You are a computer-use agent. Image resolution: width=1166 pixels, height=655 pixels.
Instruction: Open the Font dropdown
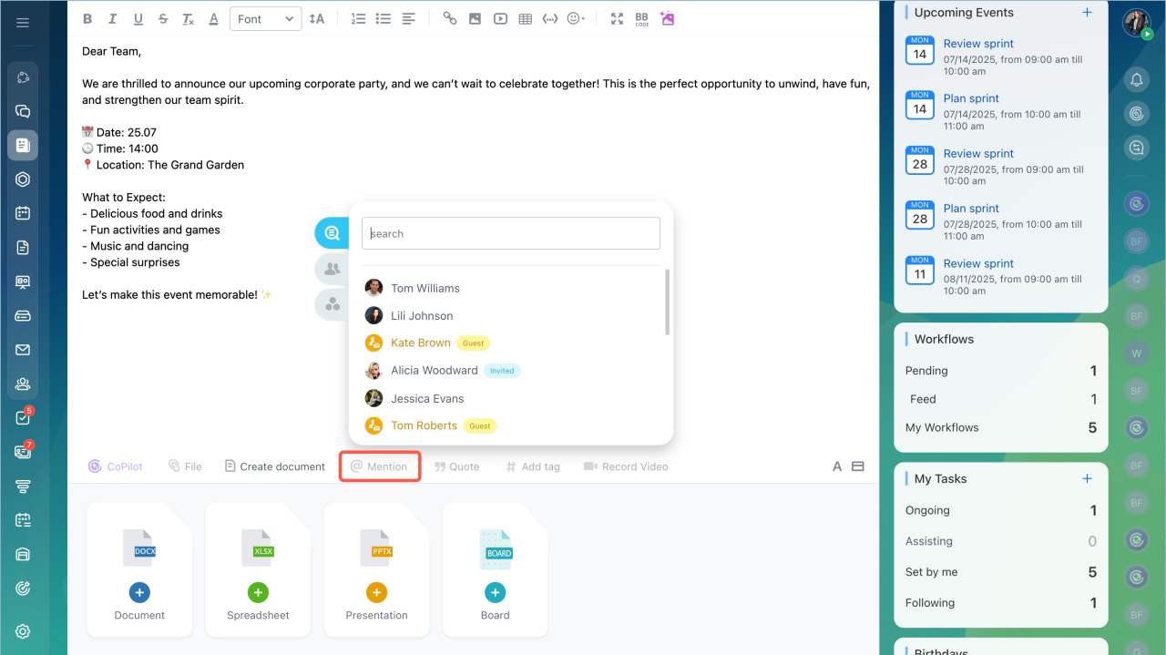pos(266,19)
